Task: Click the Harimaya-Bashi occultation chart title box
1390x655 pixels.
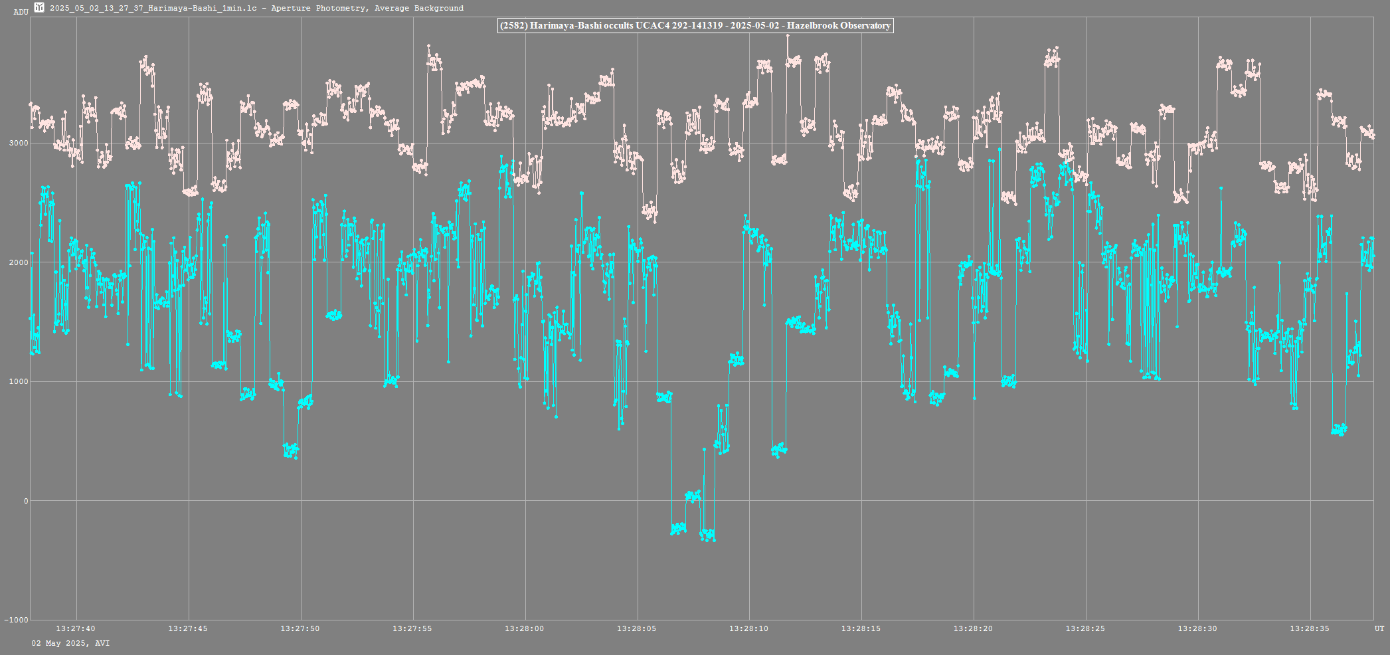Action: click(695, 26)
